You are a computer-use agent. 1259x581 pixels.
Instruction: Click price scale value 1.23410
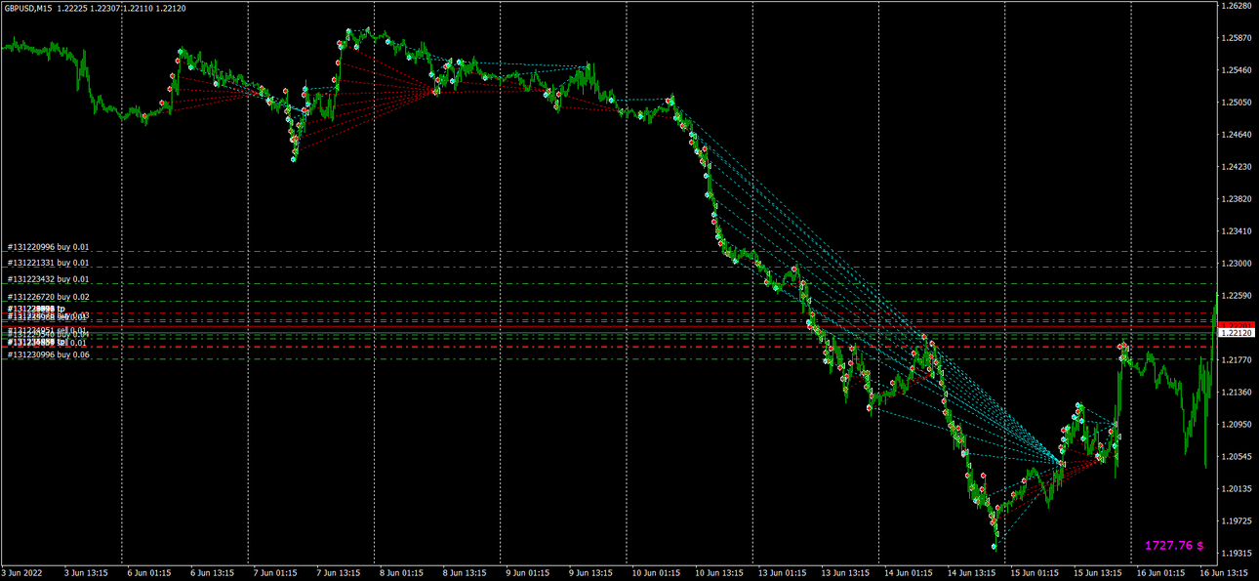click(x=1237, y=231)
